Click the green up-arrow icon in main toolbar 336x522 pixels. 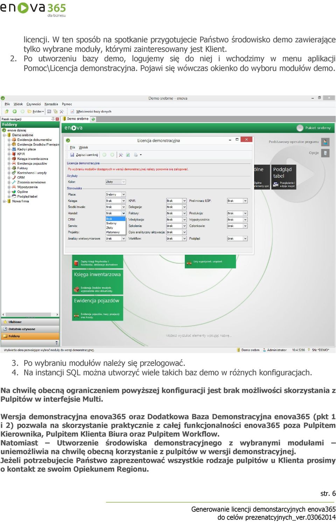[x=7, y=111]
